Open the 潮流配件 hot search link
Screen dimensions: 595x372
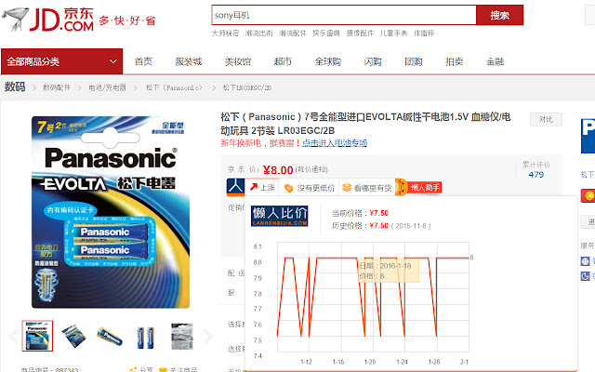click(293, 33)
